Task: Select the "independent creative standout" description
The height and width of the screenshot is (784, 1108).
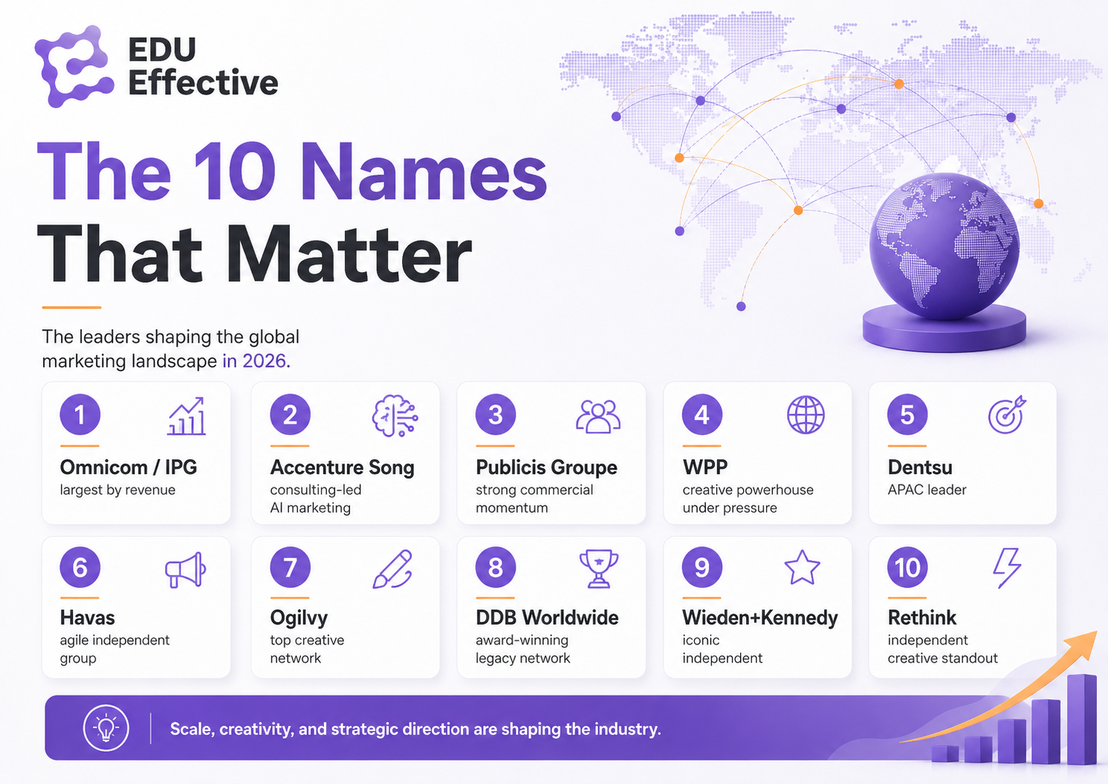Action: (942, 649)
